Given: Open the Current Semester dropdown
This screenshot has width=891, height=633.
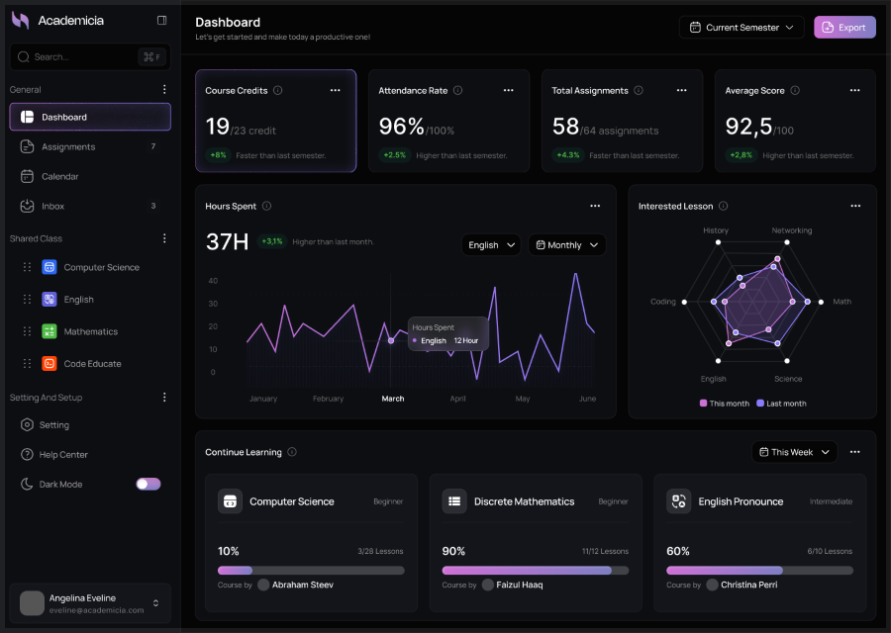Looking at the screenshot, I should (x=742, y=28).
